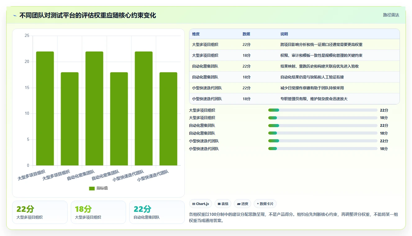Click the 22-value chart bar for 自动化密集团队

(x=94, y=109)
